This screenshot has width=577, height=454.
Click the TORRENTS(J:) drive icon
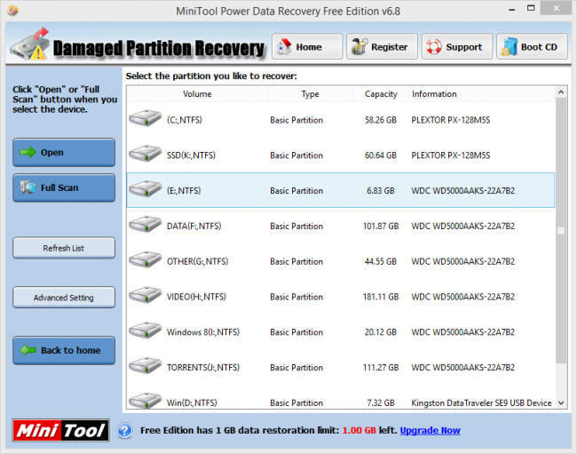coord(146,367)
